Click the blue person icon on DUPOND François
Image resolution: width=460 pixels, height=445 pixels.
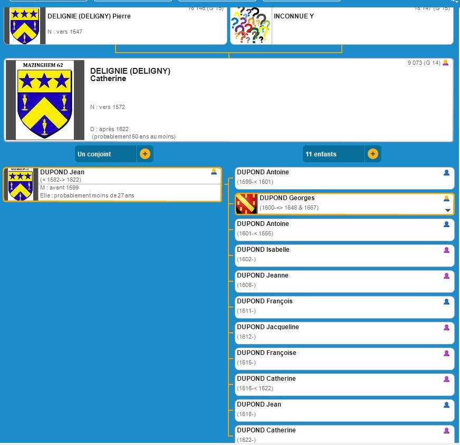click(446, 302)
